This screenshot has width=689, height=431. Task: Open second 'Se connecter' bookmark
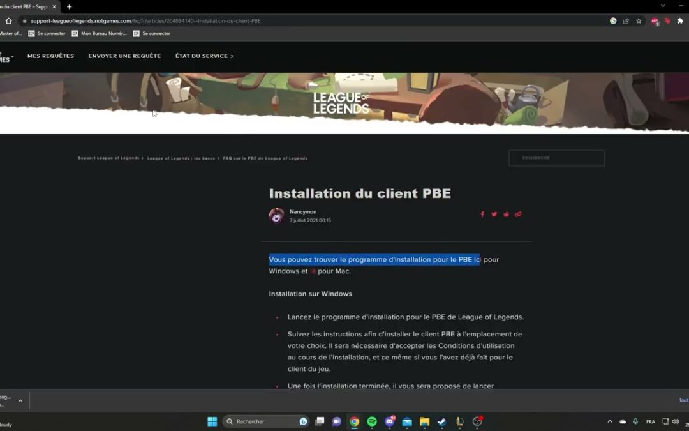coord(152,33)
